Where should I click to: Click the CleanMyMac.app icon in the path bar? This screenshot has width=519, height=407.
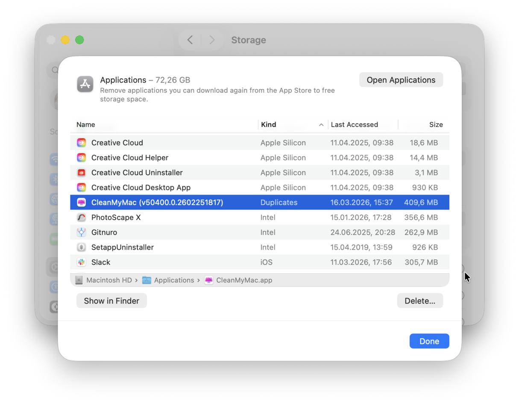click(x=209, y=280)
